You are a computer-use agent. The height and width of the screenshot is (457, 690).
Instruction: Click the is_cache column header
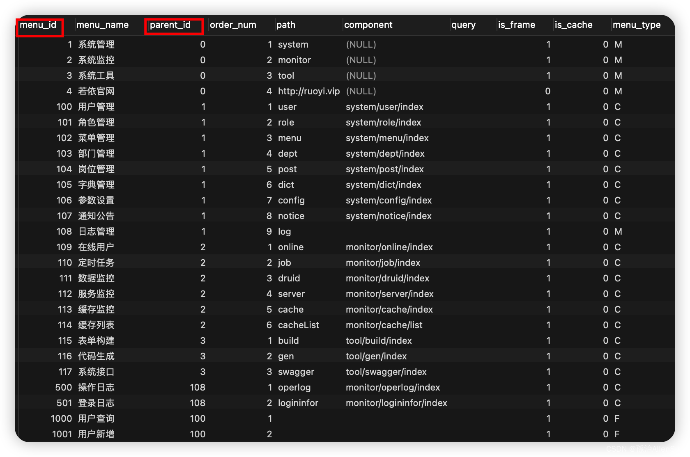tap(573, 25)
